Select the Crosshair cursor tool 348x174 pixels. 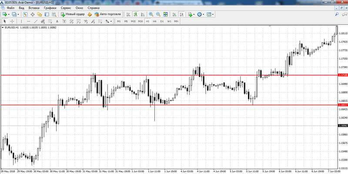click(x=12, y=21)
